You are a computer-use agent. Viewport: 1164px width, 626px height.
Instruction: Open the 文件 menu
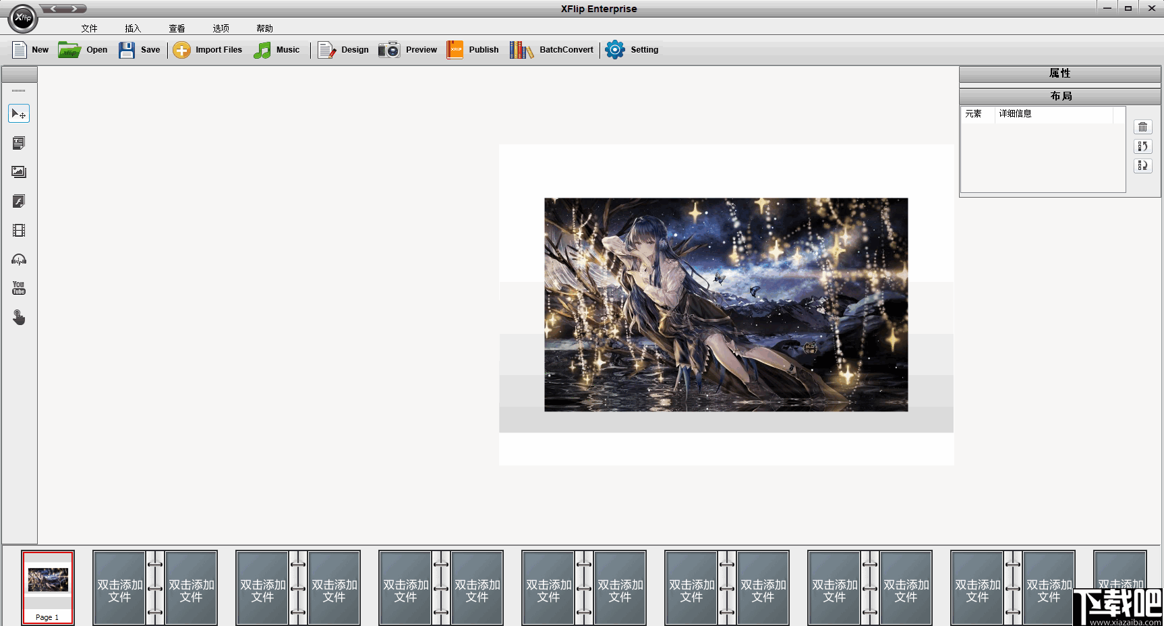pyautogui.click(x=89, y=28)
